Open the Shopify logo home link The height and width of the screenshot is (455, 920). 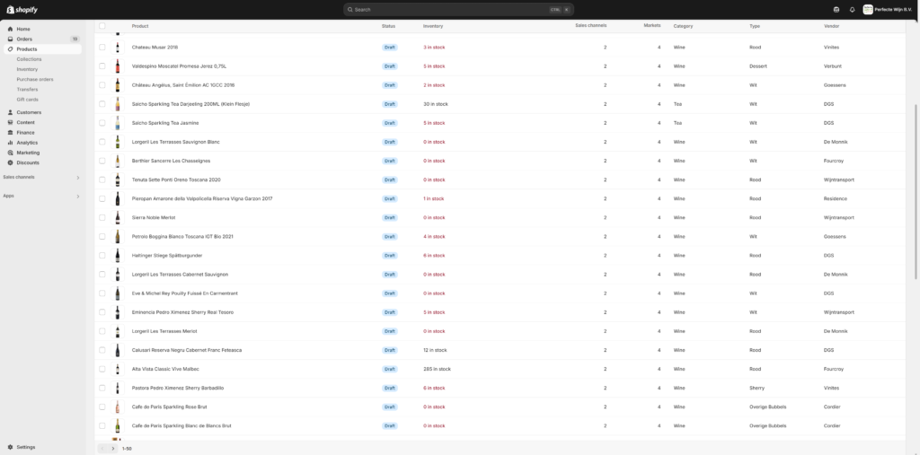click(x=22, y=9)
